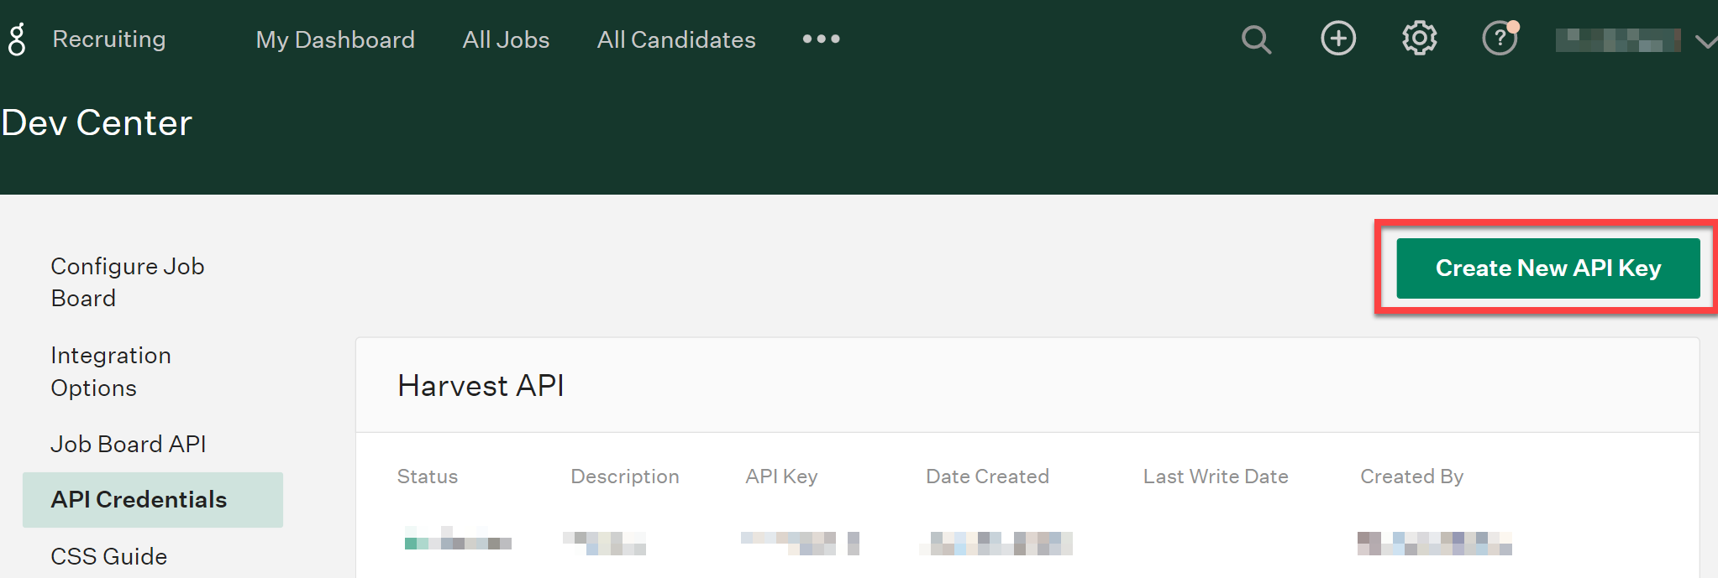The height and width of the screenshot is (578, 1718).
Task: Click the Greenhouse logo icon
Action: click(x=17, y=39)
